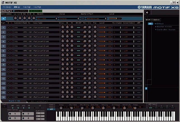The width and height of the screenshot is (180, 122).
Task: Toggle the INS EF switch on part 8
Action: click(x=78, y=60)
